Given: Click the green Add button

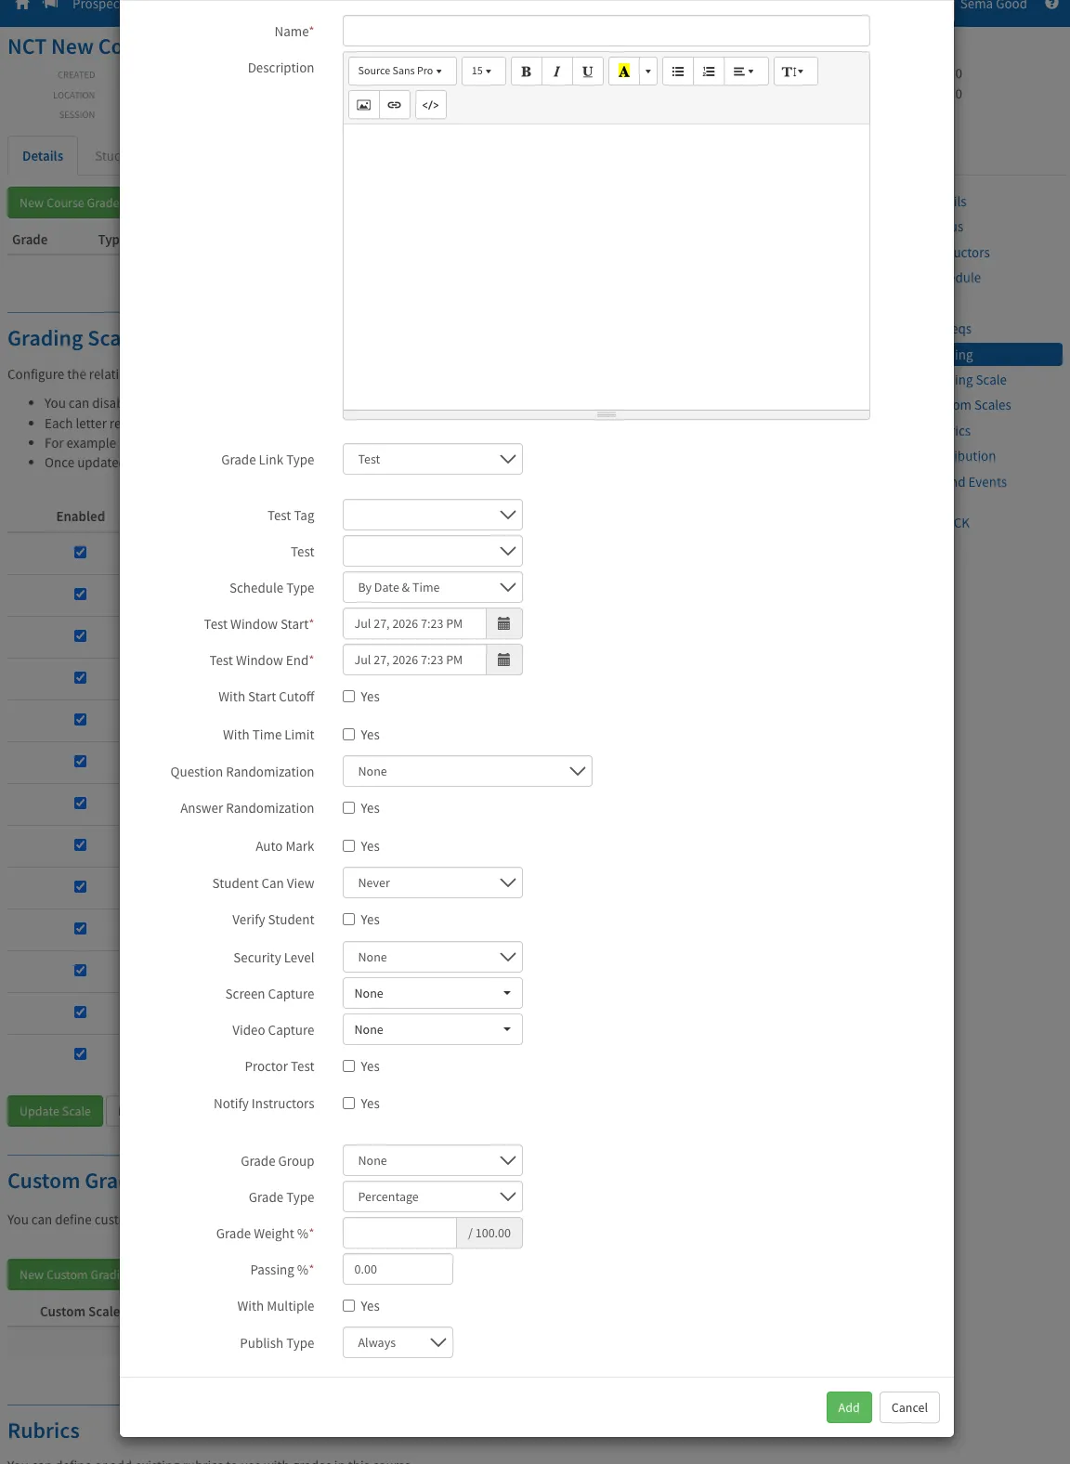Looking at the screenshot, I should [849, 1407].
